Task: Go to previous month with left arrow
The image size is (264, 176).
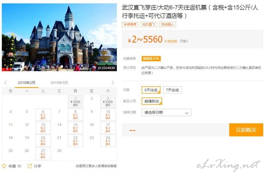Action: pyautogui.click(x=5, y=83)
